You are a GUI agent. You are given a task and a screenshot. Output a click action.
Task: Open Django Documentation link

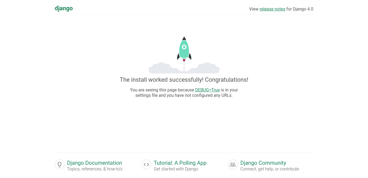click(95, 163)
